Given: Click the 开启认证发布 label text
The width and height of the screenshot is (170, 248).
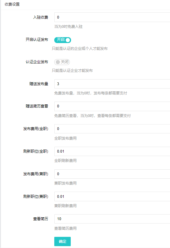Looking at the screenshot, I should [x=37, y=40].
